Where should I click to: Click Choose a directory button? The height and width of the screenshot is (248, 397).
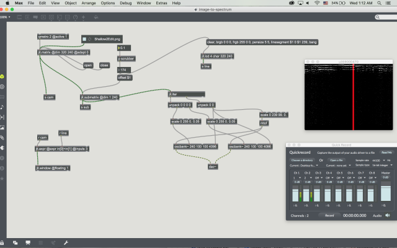(x=302, y=160)
